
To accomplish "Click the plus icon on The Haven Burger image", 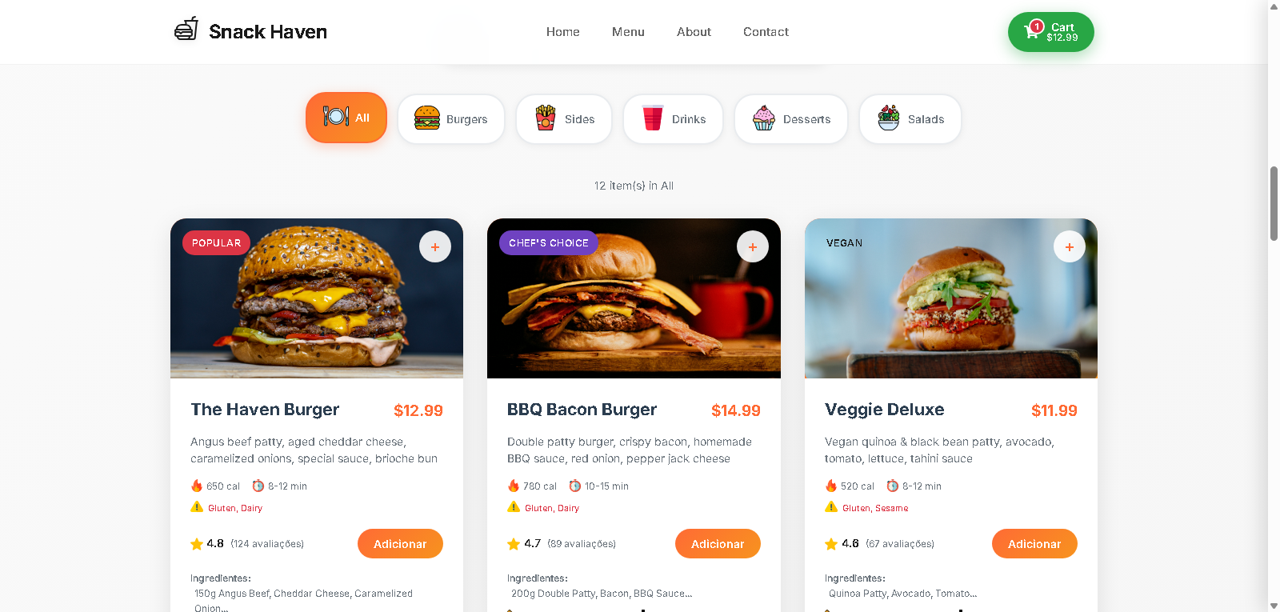I will 435,246.
